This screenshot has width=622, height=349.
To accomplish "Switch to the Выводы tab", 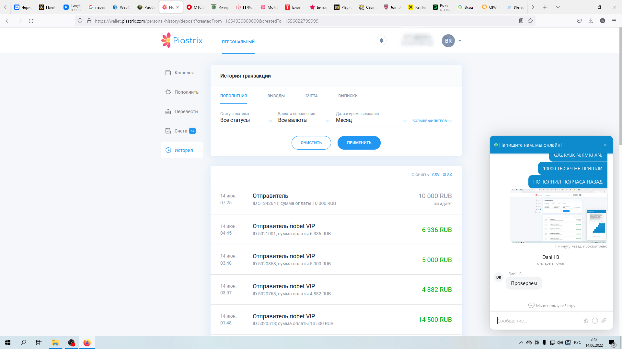I will [276, 96].
